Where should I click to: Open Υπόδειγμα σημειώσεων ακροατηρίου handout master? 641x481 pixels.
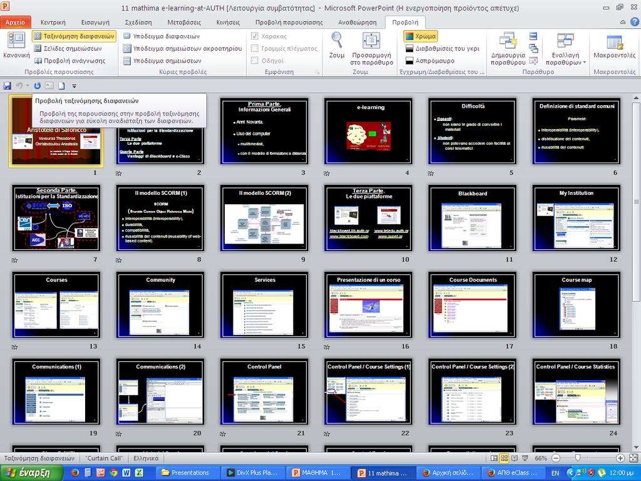[x=182, y=48]
